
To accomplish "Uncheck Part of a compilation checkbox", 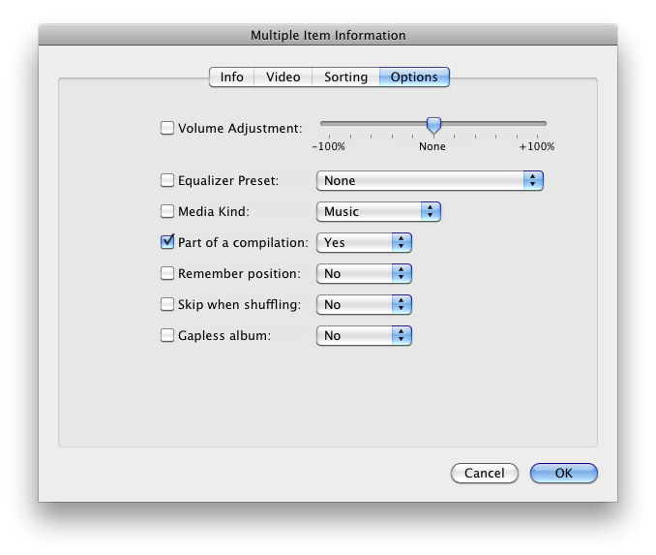I will 167,242.
